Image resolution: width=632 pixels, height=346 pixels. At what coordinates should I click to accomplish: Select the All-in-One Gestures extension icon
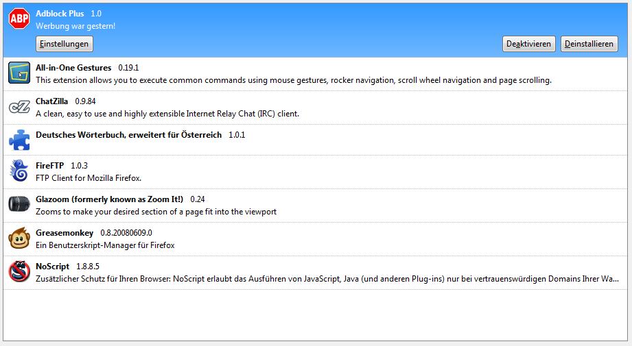pyautogui.click(x=19, y=73)
